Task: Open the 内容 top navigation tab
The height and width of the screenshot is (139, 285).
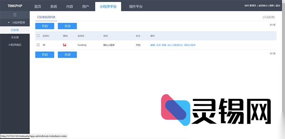Action: 69,7
